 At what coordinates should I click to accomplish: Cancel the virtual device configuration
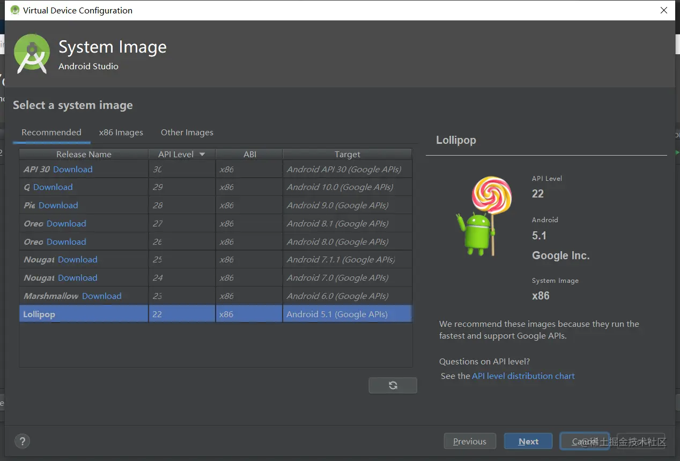585,441
